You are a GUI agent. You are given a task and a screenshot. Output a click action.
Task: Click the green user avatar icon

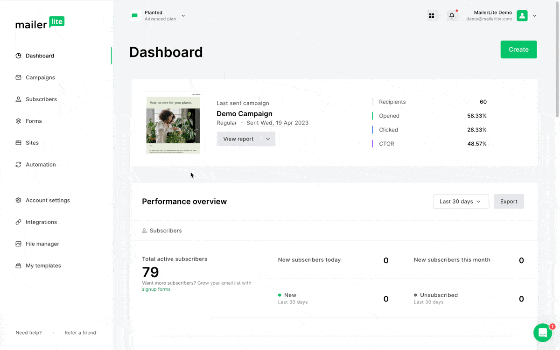(x=522, y=16)
